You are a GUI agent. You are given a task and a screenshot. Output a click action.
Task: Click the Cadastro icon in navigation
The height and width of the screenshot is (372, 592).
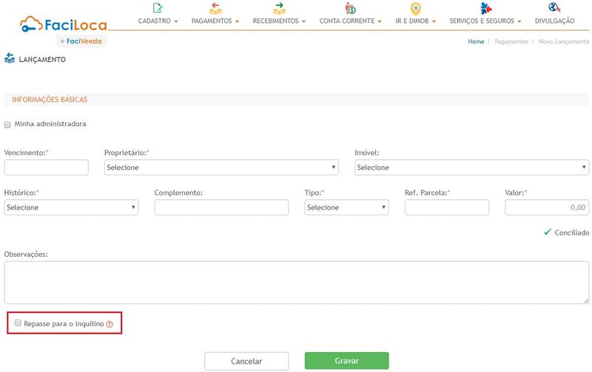[x=158, y=8]
